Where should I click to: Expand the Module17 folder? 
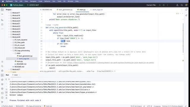point(9,13)
